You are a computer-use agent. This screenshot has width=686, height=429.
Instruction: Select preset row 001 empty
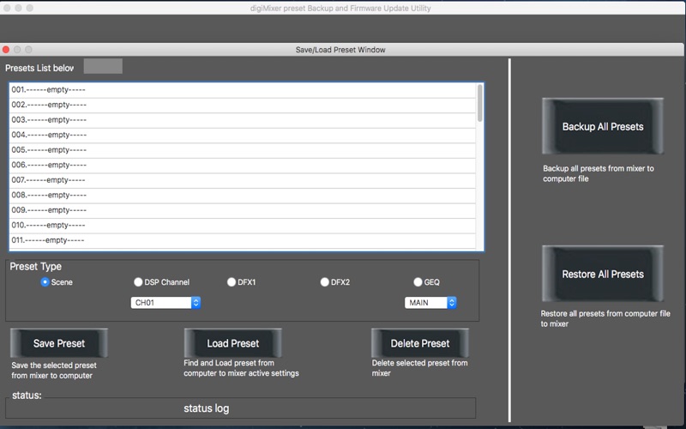pos(243,90)
